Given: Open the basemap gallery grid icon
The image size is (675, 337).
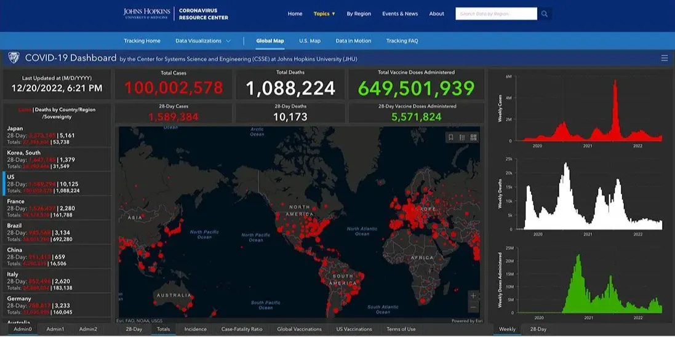Looking at the screenshot, I should 474,137.
